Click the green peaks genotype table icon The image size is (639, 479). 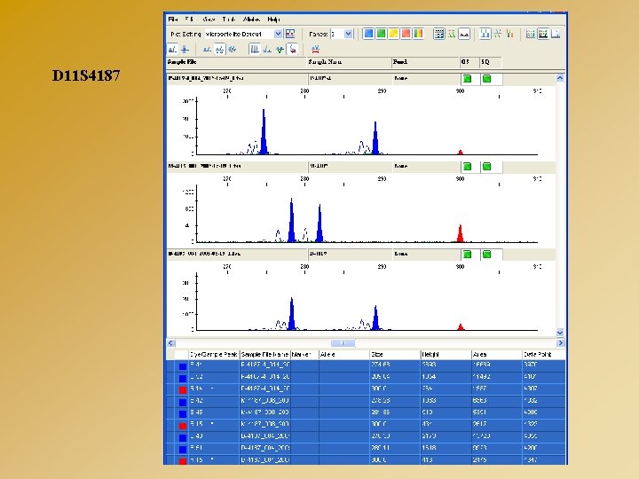(x=452, y=34)
